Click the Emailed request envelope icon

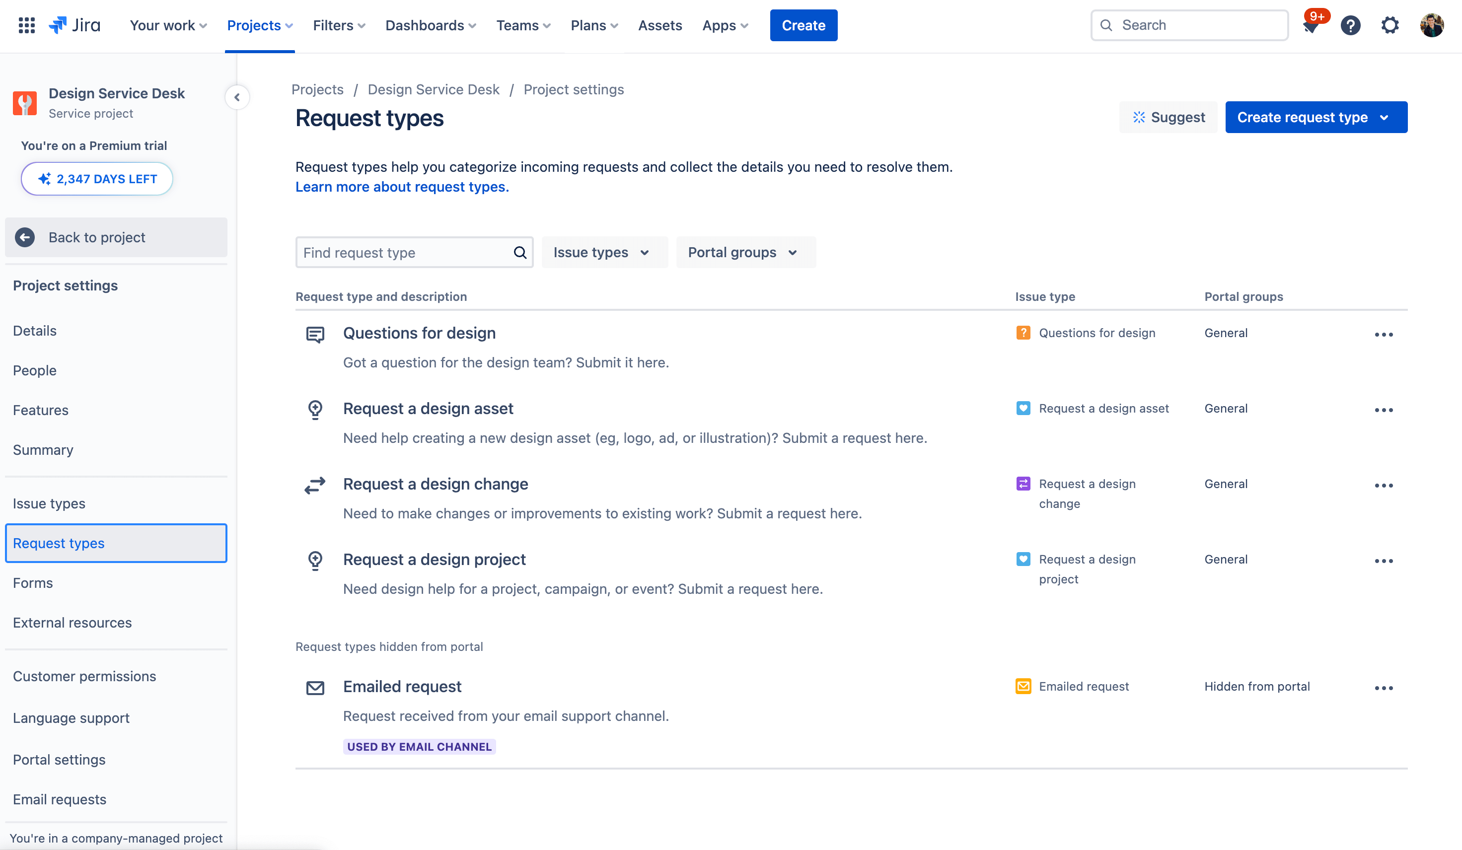pos(315,687)
